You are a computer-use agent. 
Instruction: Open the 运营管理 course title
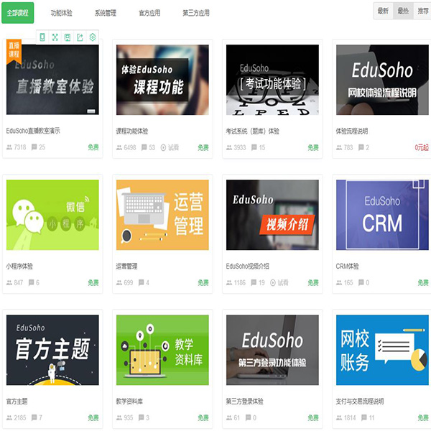tap(126, 266)
